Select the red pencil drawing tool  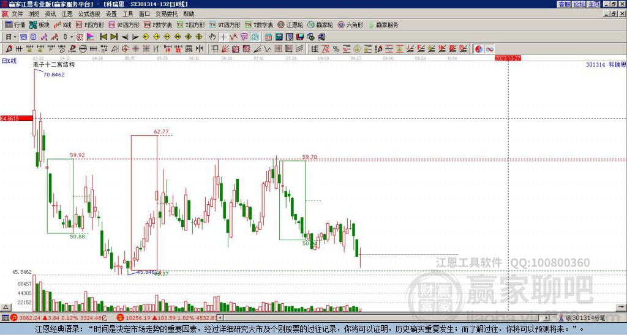9,49
